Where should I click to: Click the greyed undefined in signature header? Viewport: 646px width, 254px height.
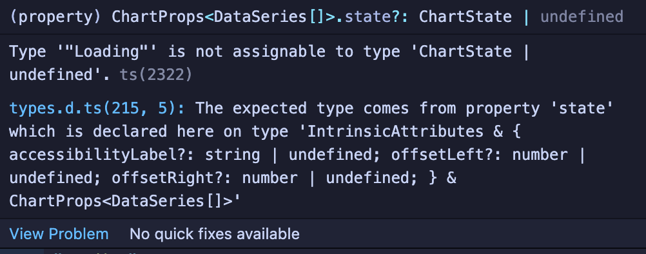point(582,17)
